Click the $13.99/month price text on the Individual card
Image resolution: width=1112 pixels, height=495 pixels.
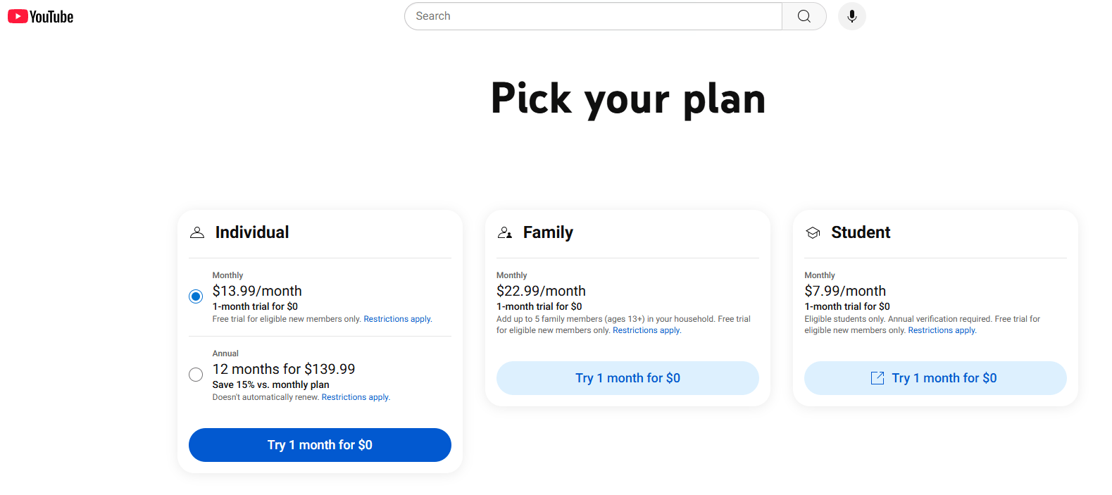(258, 290)
